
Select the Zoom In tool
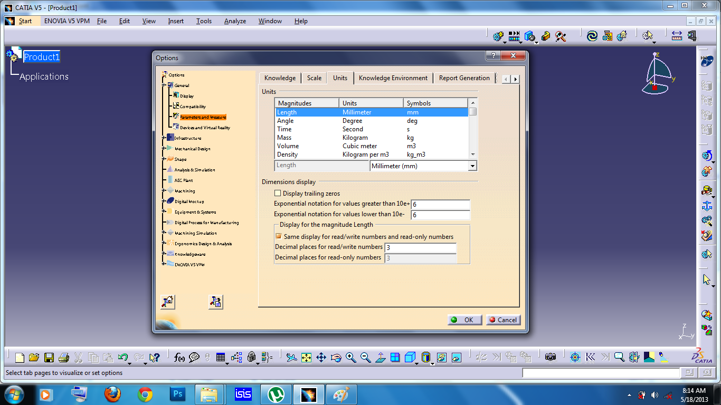click(x=350, y=357)
